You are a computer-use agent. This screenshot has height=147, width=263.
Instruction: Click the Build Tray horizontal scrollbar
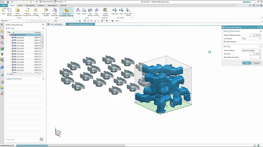pos(24,73)
